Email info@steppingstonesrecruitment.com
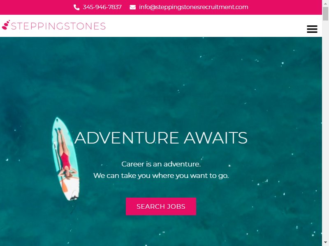 (193, 7)
